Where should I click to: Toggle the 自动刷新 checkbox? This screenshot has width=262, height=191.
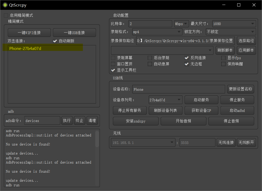tap(55, 41)
